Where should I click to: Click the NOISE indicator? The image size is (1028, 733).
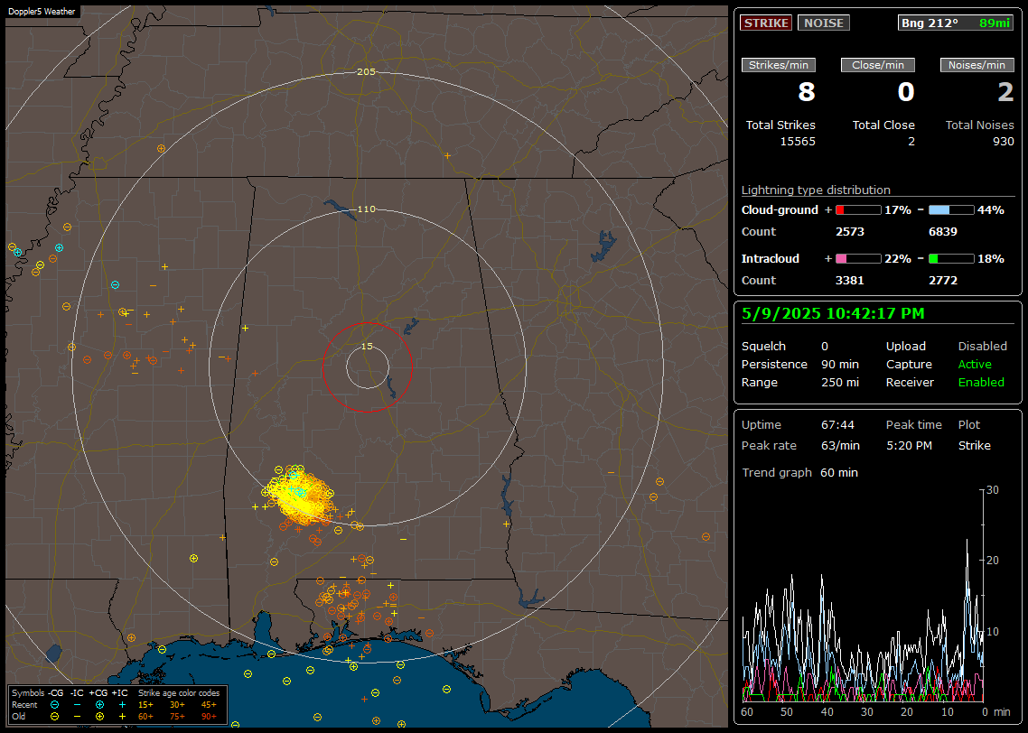(x=824, y=23)
